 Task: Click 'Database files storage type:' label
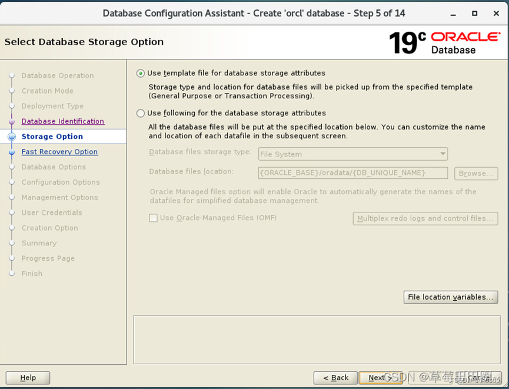tap(200, 152)
